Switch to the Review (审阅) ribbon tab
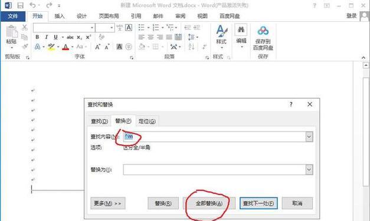The image size is (370, 221). click(180, 16)
